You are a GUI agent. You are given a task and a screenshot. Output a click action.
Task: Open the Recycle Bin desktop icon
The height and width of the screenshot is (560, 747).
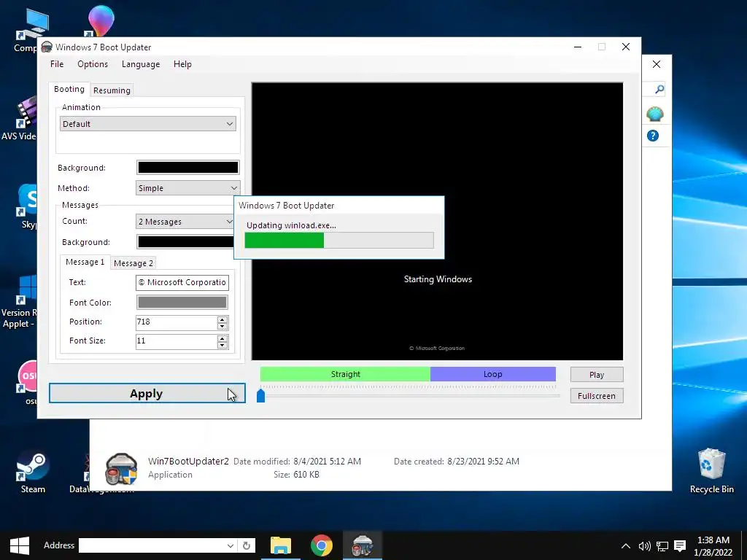(712, 470)
